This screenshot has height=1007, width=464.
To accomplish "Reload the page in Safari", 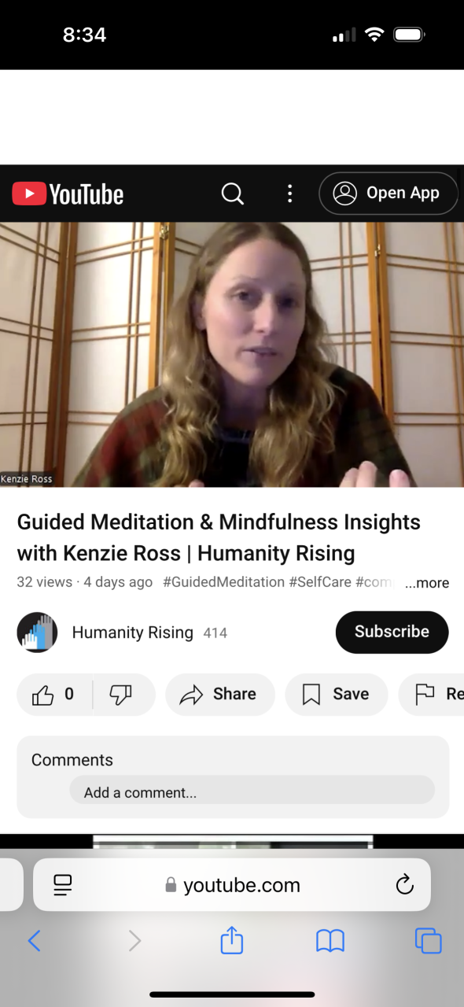I will [404, 884].
